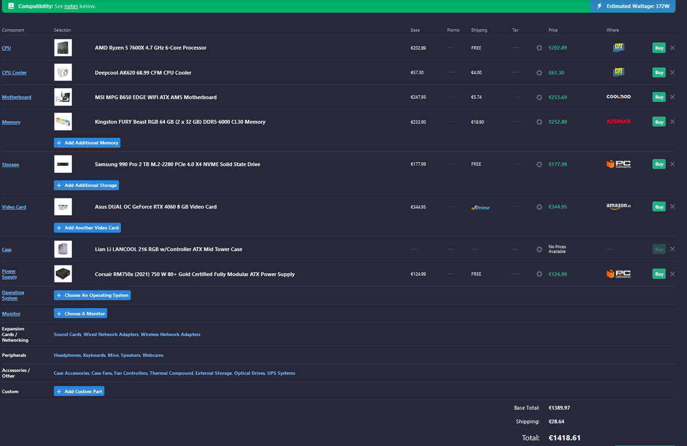The image size is (687, 446).
Task: Remove the Samsung 990 Pro SSD with its X
Action: (673, 164)
